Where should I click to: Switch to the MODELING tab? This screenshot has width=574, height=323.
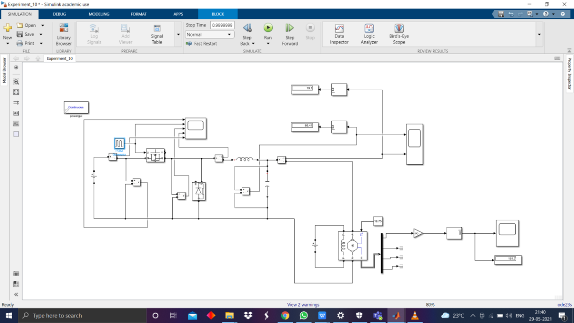(99, 14)
